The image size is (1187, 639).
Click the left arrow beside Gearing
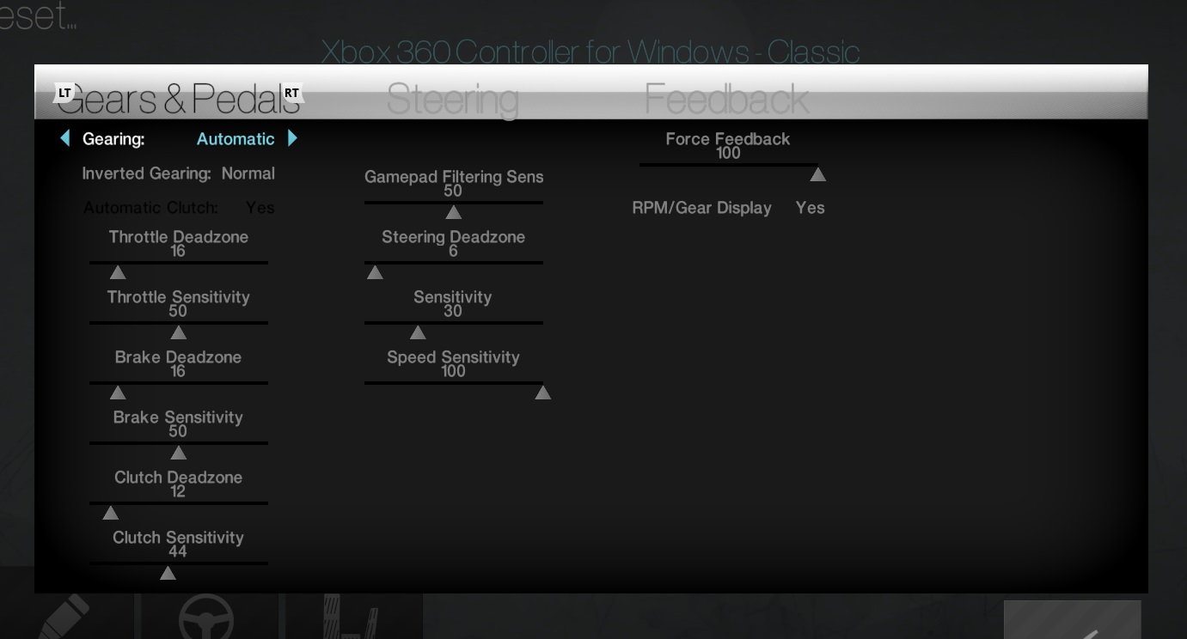(x=65, y=138)
